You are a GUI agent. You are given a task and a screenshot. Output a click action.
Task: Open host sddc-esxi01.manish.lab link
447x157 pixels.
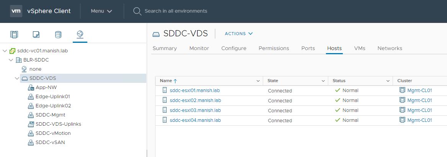(195, 91)
